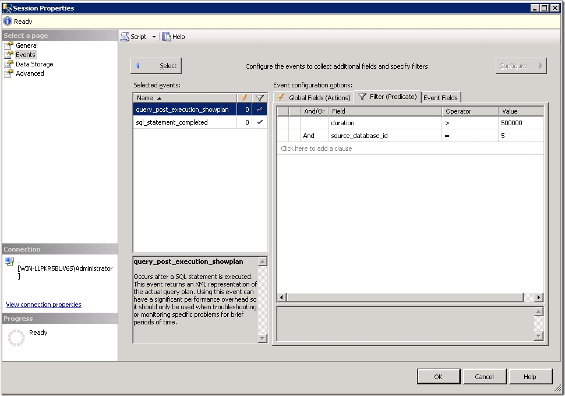565x396 pixels.
Task: Change the And logical operator cell
Action: click(314, 136)
